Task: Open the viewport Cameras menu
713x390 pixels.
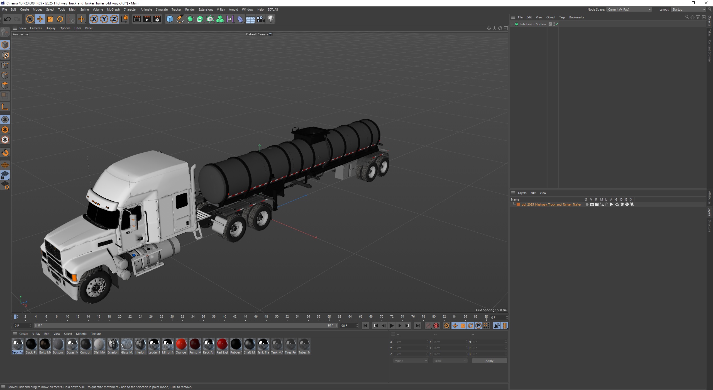Action: pos(36,28)
